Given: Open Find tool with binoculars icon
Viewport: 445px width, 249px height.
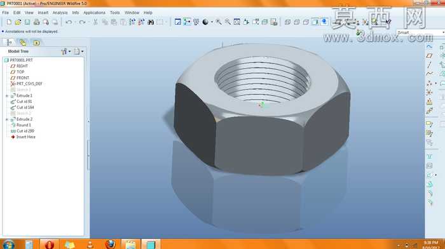Looking at the screenshot, I should click(x=151, y=22).
